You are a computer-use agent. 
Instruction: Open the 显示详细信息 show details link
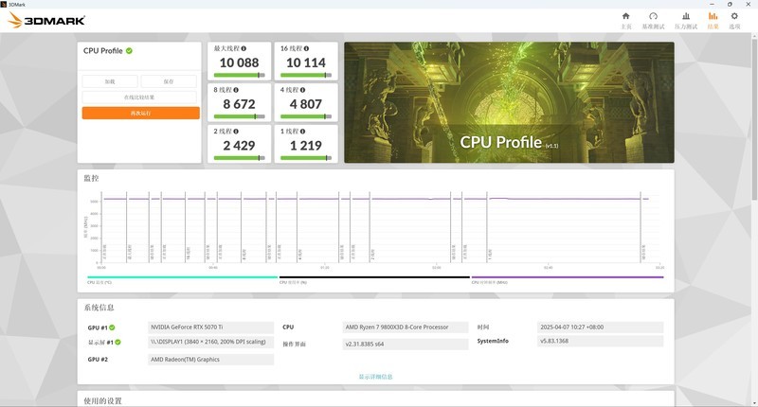tap(375, 377)
